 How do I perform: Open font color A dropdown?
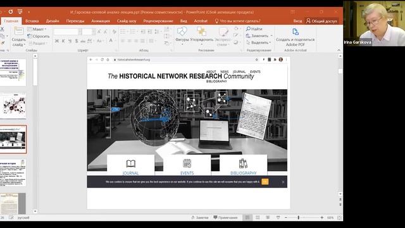[111, 41]
